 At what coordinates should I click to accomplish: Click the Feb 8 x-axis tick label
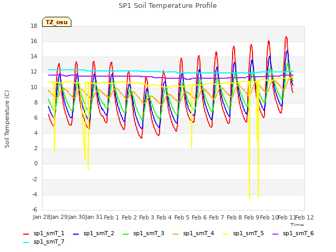[x=234, y=217]
